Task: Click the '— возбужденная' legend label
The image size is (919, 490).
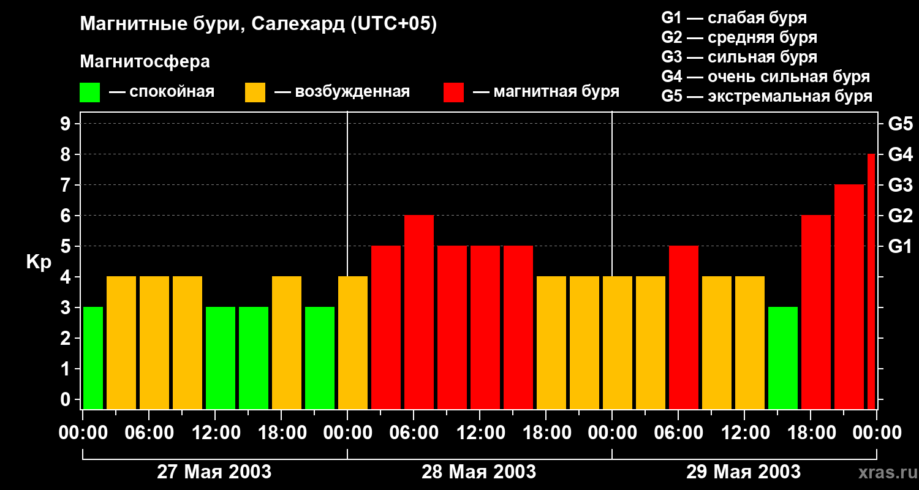Action: (x=342, y=92)
